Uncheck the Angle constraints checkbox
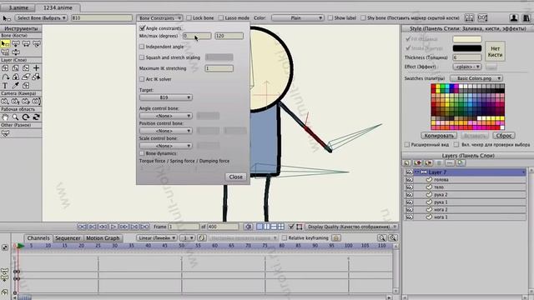The image size is (534, 300). coord(142,28)
